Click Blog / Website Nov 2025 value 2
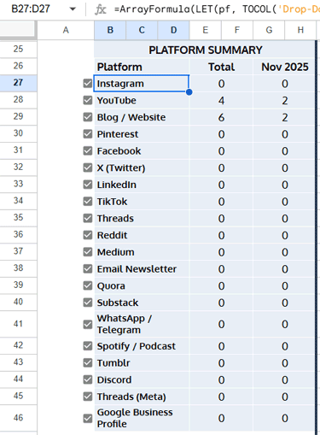 [284, 117]
